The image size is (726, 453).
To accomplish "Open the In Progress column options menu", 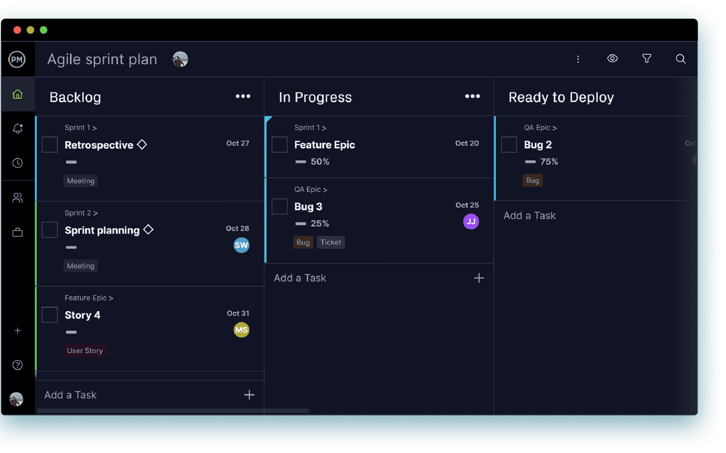I will point(472,96).
